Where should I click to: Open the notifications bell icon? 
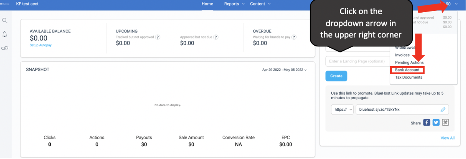(5, 35)
